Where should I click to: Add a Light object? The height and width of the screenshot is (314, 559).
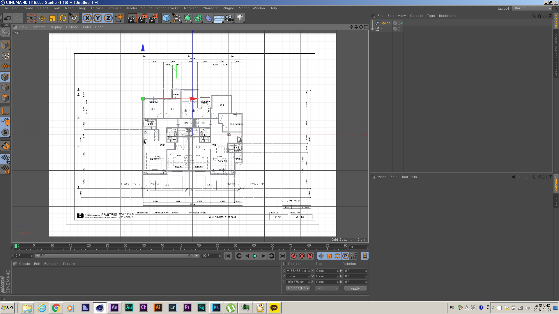click(x=240, y=18)
